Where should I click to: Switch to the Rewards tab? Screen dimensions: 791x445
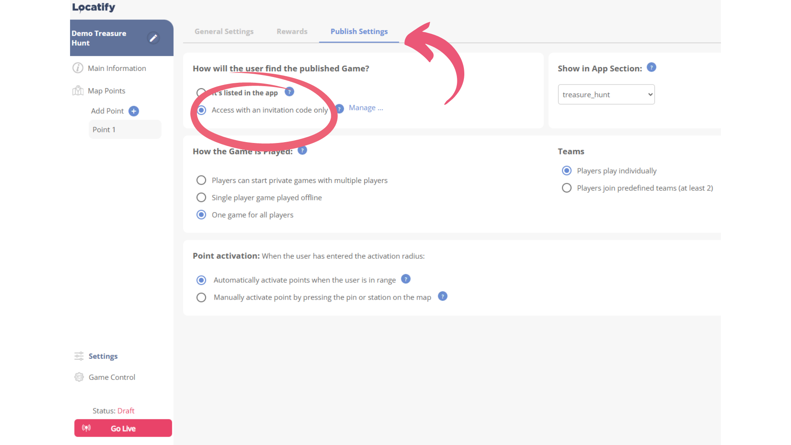point(292,31)
